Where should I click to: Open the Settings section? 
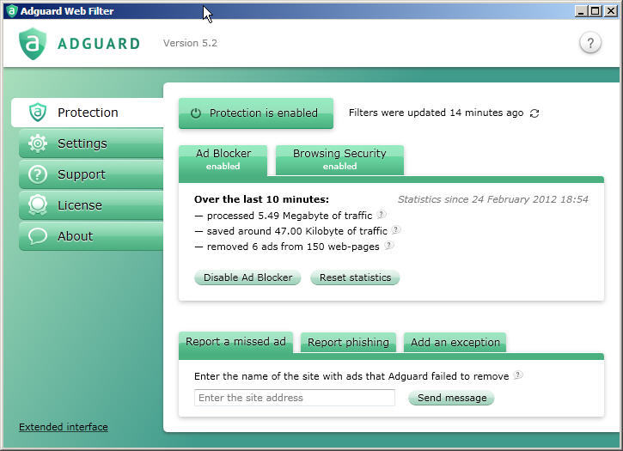[x=82, y=143]
